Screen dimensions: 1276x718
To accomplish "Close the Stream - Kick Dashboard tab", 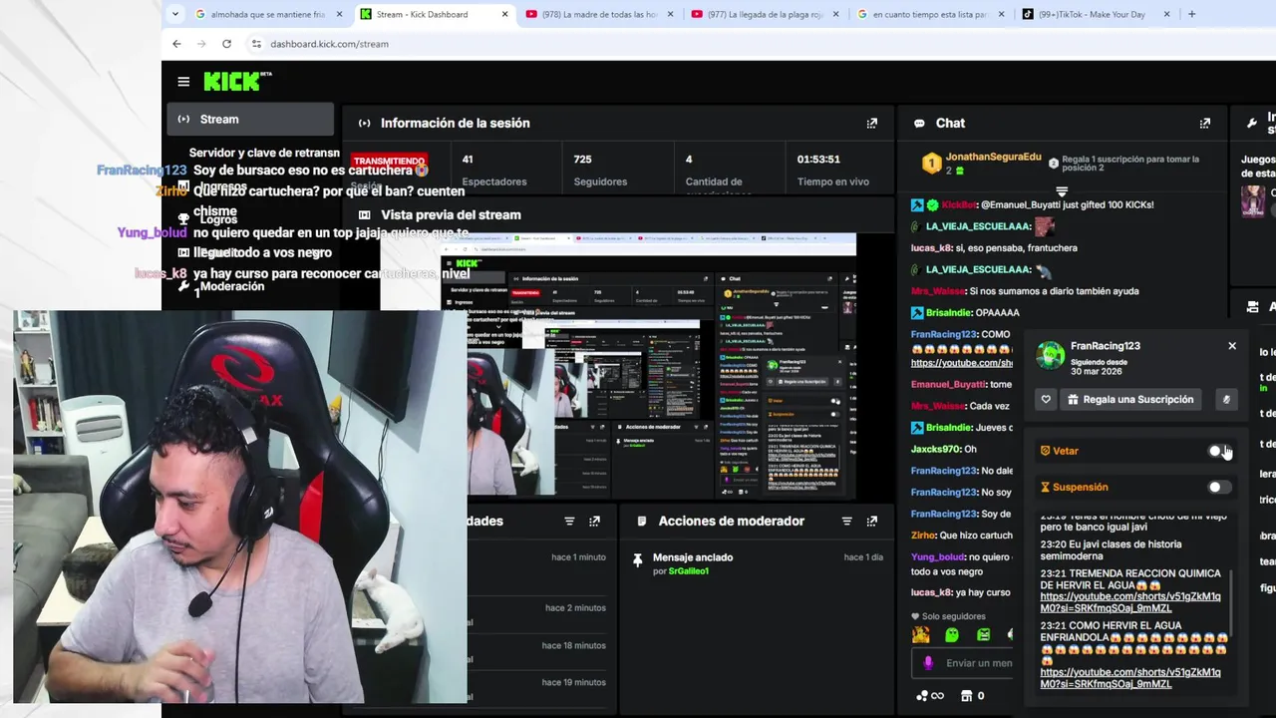I will (x=505, y=14).
